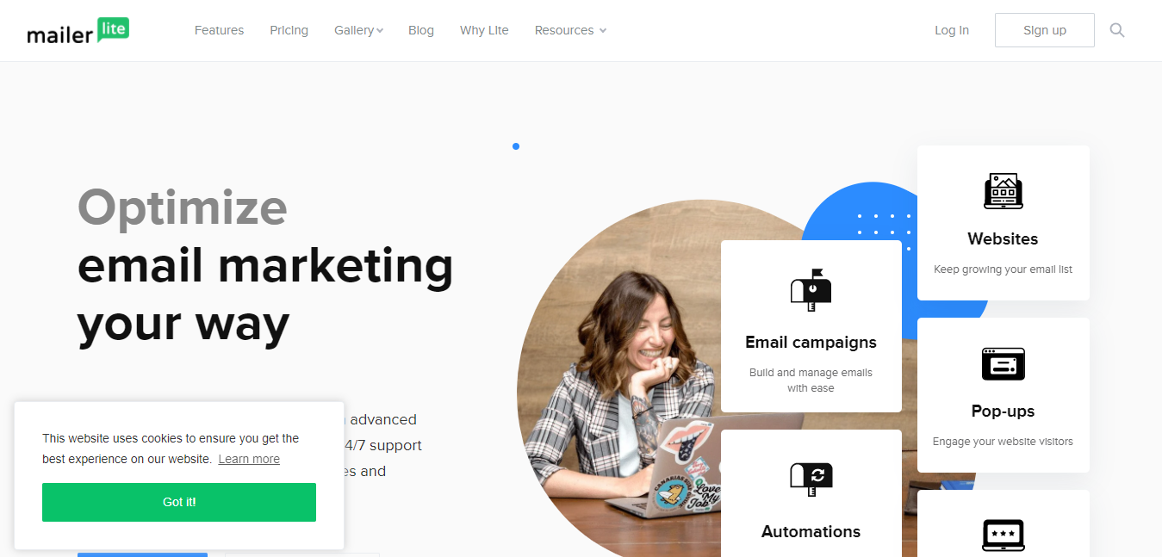This screenshot has width=1162, height=557.
Task: Open the Features menu item
Action: click(219, 30)
